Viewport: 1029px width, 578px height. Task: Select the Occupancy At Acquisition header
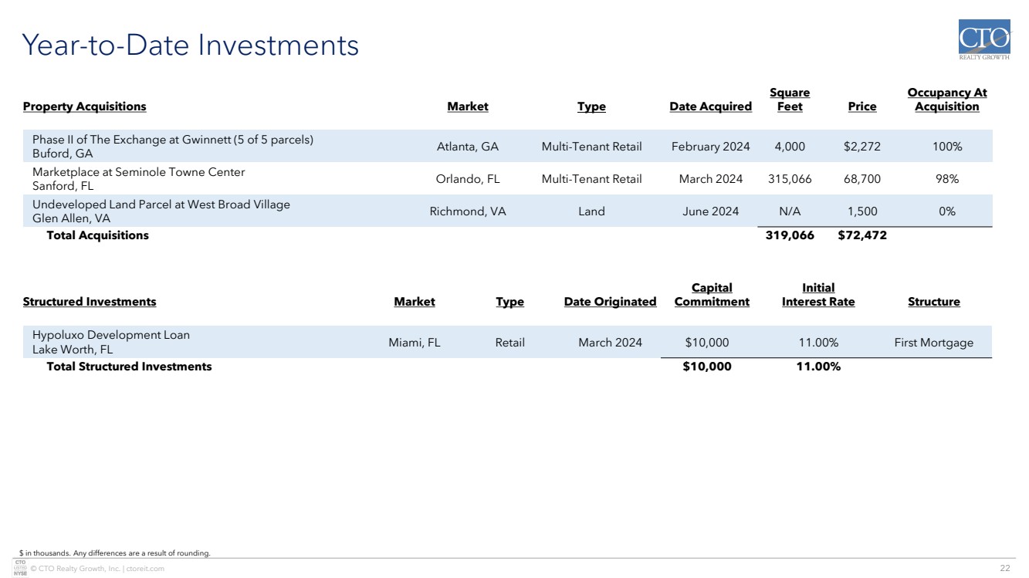click(946, 100)
